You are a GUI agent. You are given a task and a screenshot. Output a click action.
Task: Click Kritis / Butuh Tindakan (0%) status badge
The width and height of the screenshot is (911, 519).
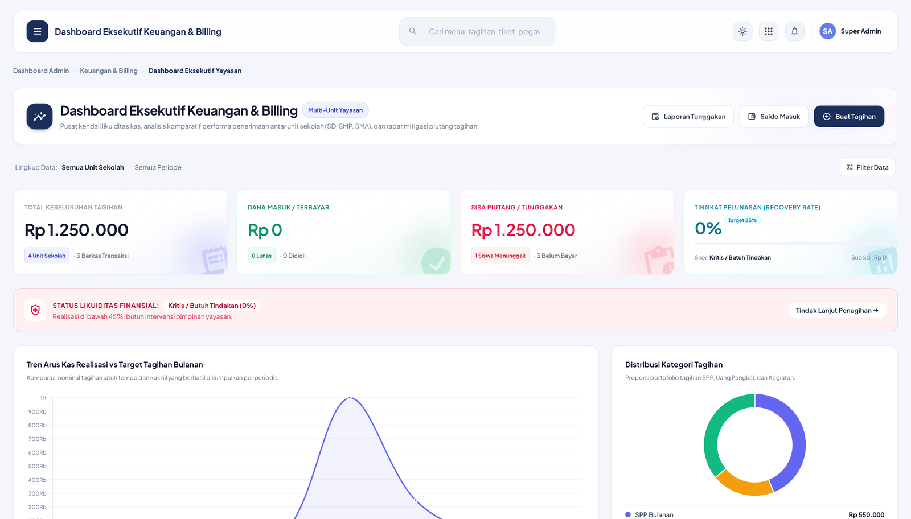(x=212, y=306)
